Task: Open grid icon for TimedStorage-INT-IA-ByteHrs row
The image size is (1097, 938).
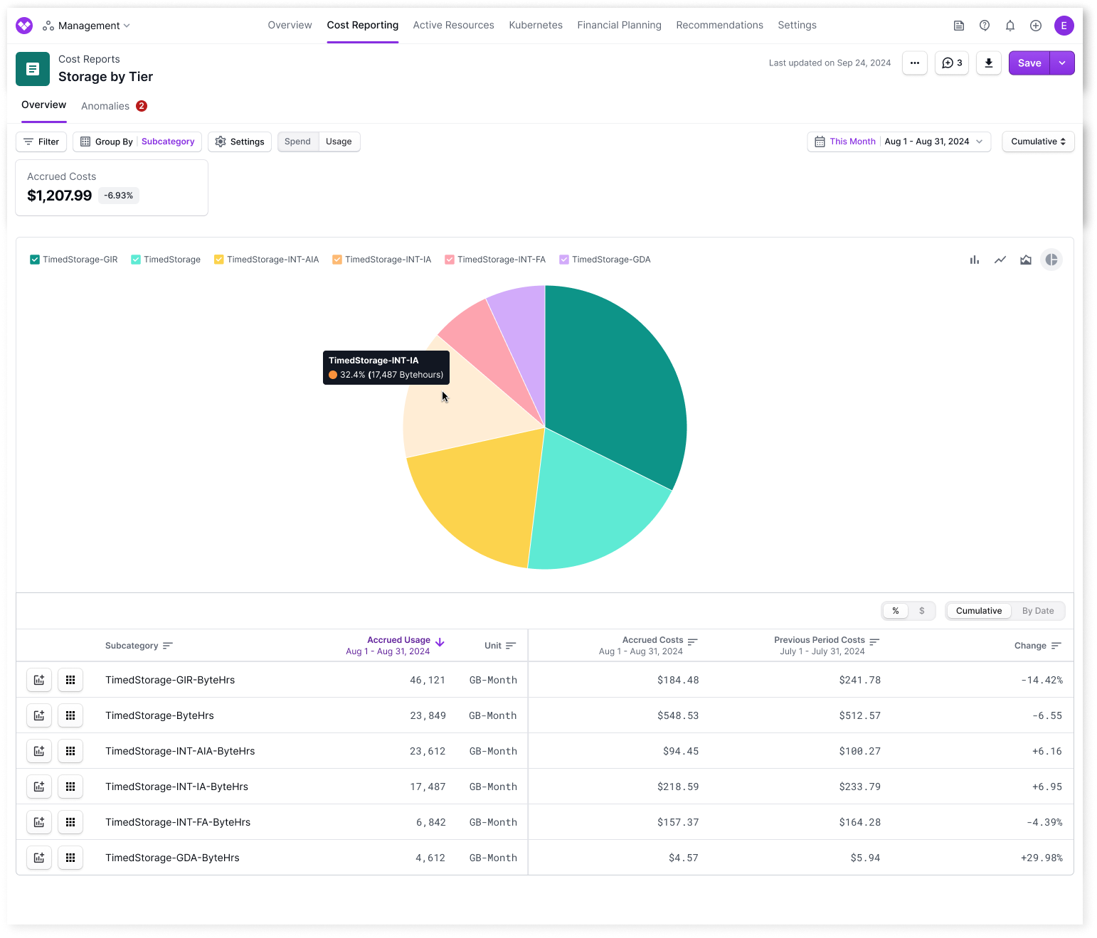Action: 70,787
